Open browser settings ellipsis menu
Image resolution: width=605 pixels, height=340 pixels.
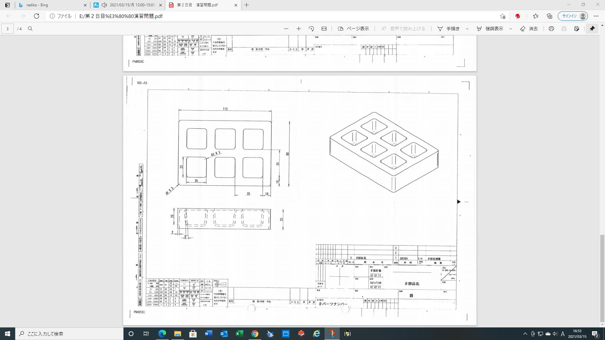point(596,16)
